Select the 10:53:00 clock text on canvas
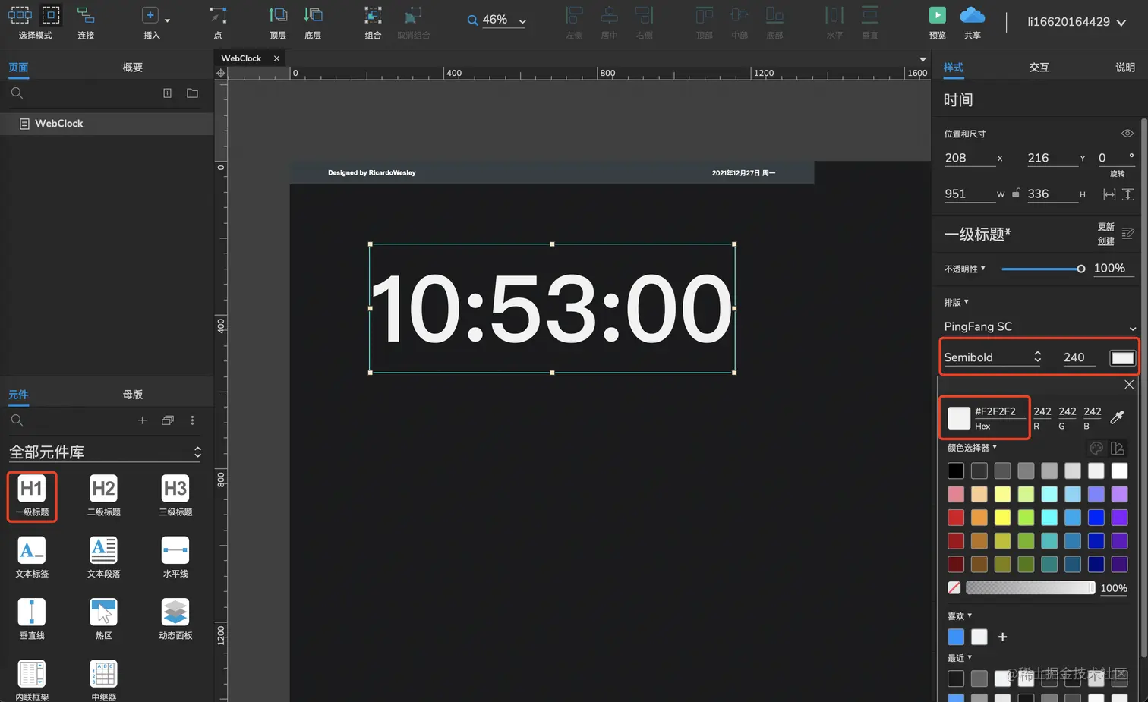The image size is (1148, 702). coord(552,308)
